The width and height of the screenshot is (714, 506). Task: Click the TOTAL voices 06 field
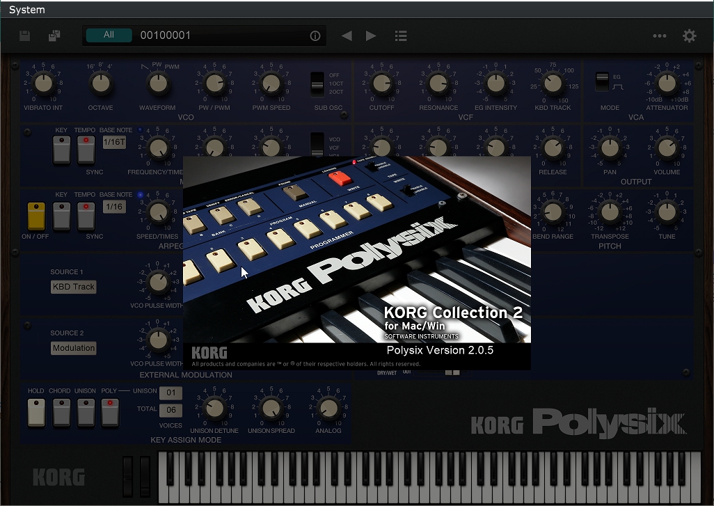point(170,410)
